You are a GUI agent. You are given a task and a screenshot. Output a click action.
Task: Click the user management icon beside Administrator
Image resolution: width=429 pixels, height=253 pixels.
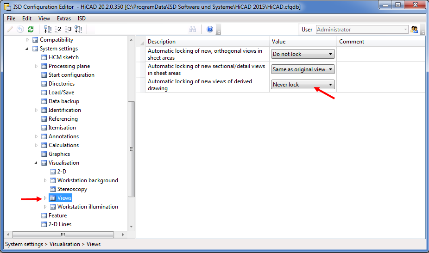(414, 30)
